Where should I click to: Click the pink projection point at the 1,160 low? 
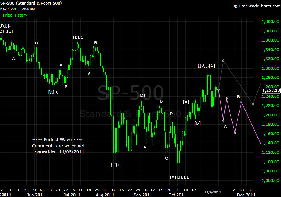(x=235, y=133)
